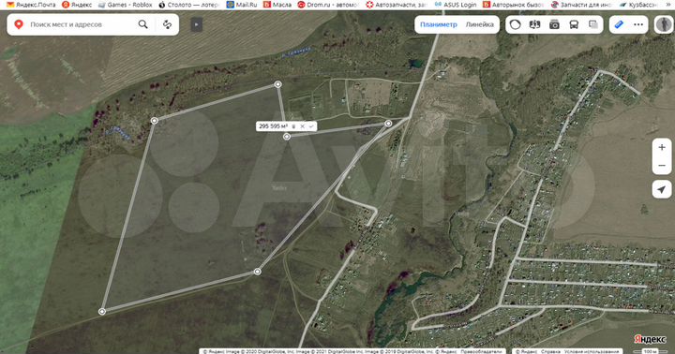
Task: Zoom out with the minus button
Action: click(662, 166)
